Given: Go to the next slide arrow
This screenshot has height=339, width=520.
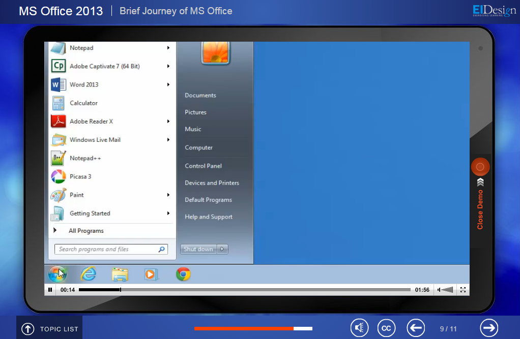Looking at the screenshot, I should pyautogui.click(x=489, y=328).
